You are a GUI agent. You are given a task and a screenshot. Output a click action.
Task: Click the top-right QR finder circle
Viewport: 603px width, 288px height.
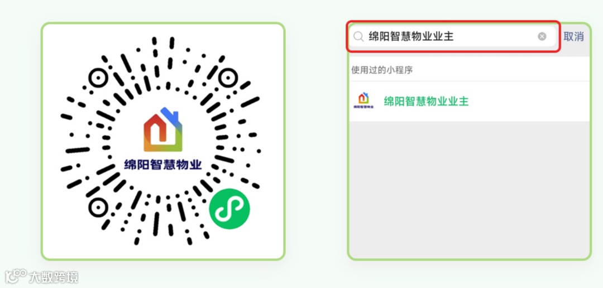point(228,78)
